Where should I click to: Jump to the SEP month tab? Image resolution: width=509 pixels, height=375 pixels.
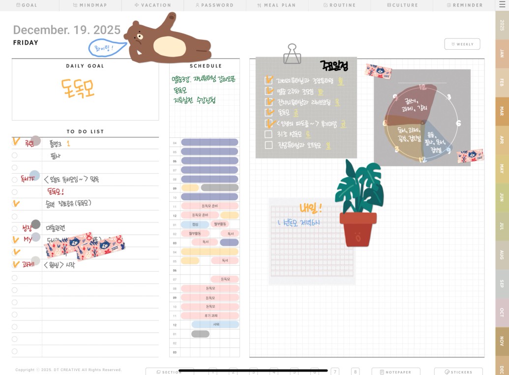[x=502, y=283]
